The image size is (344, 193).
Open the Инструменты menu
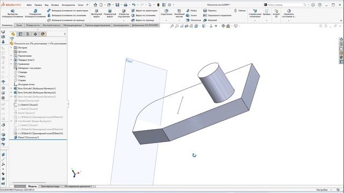coord(68,5)
